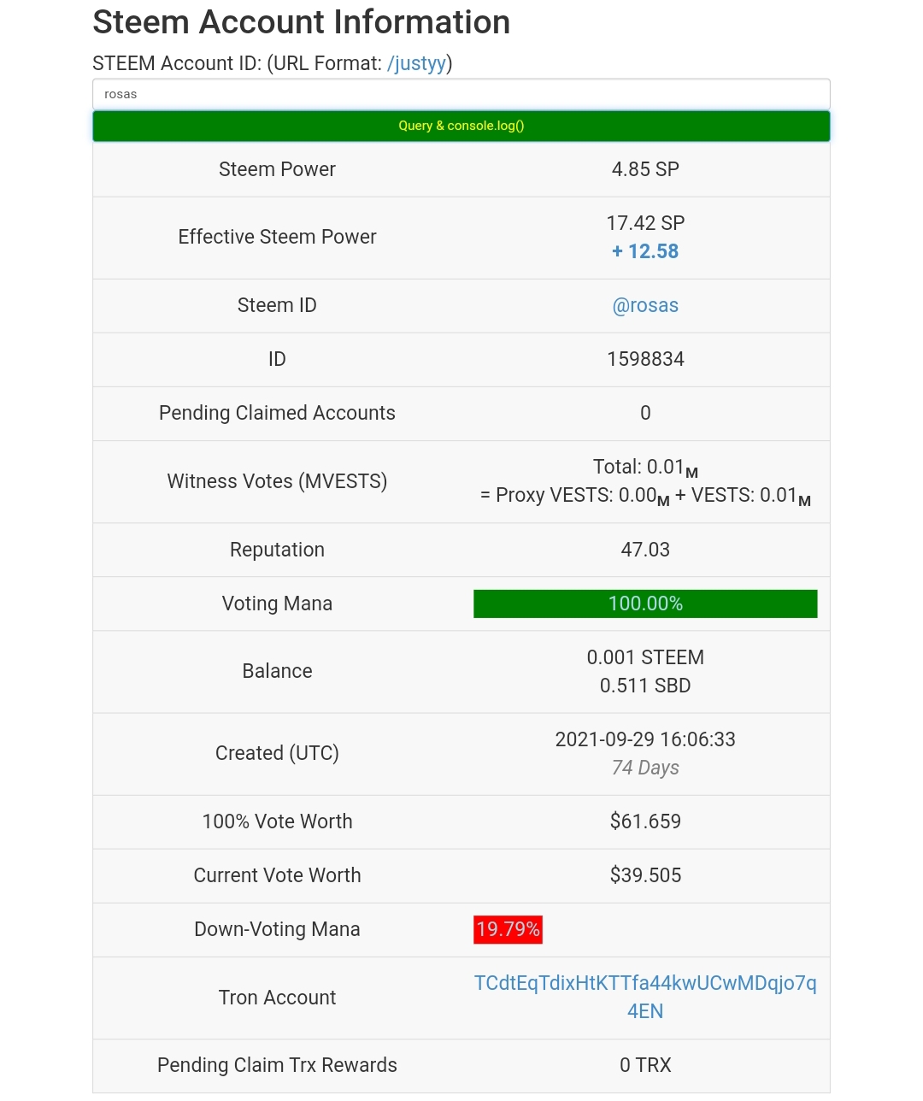Click the red Down-Voting Mana 19.79% bar
The height and width of the screenshot is (1101, 923).
(509, 929)
